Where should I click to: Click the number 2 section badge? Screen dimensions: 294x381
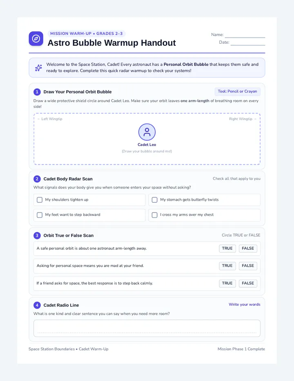pos(37,179)
